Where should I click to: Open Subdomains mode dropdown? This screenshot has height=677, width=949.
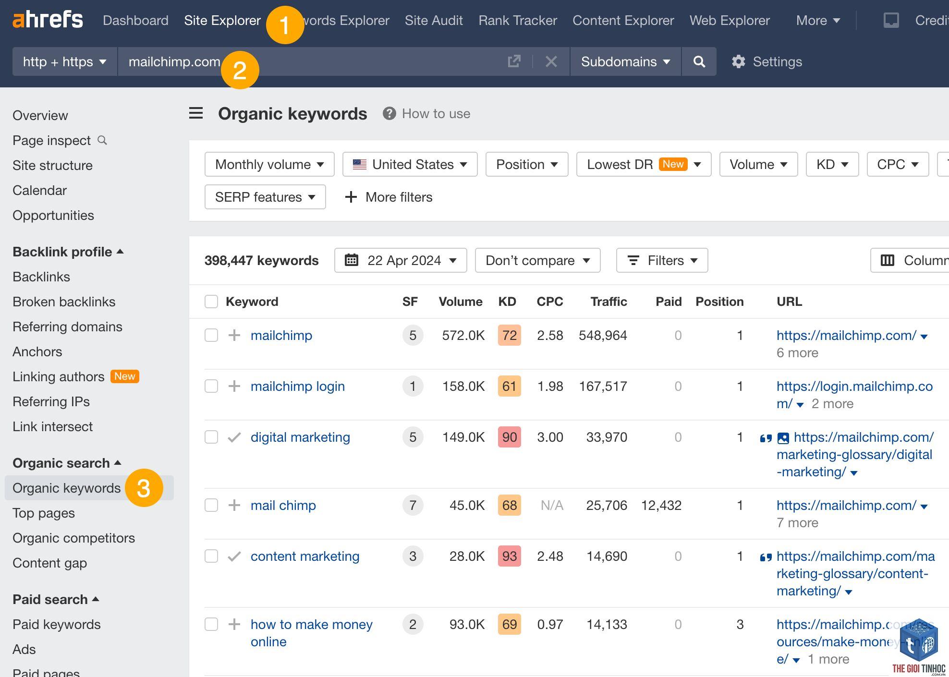point(625,61)
